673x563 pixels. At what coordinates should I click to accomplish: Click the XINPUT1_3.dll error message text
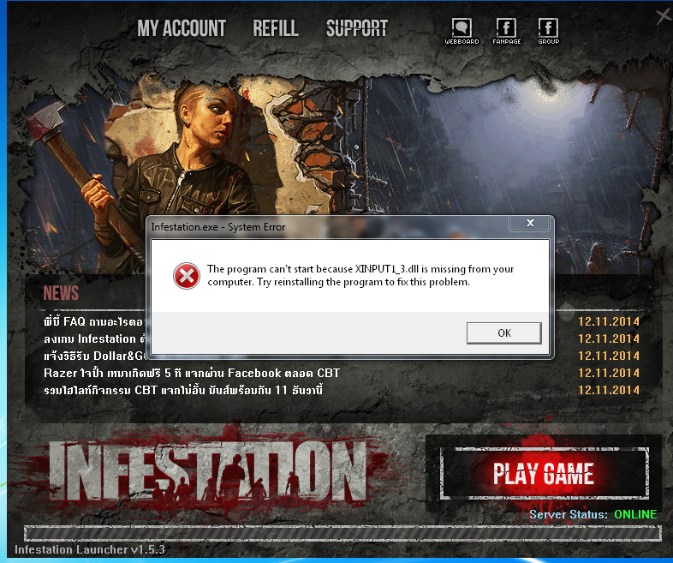click(x=360, y=275)
